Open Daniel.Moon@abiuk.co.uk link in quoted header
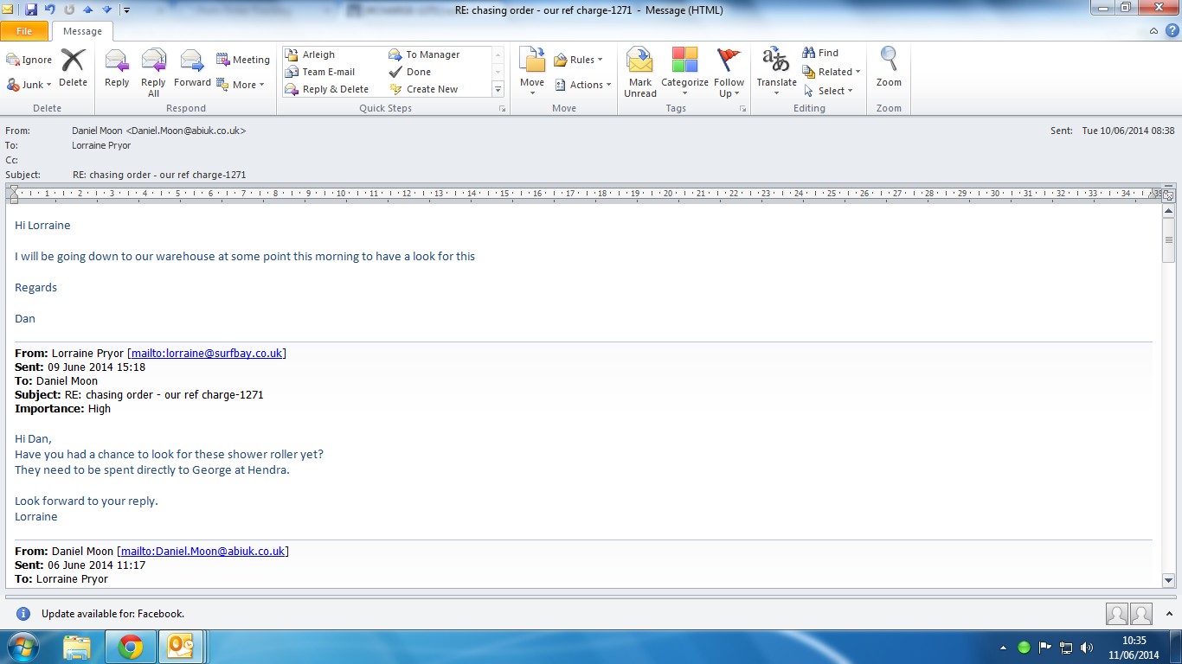This screenshot has height=664, width=1182. pos(202,551)
